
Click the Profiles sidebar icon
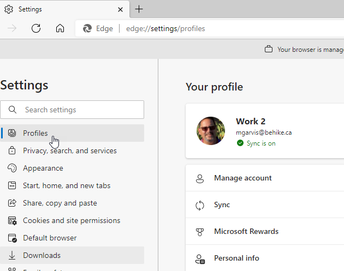coord(12,133)
